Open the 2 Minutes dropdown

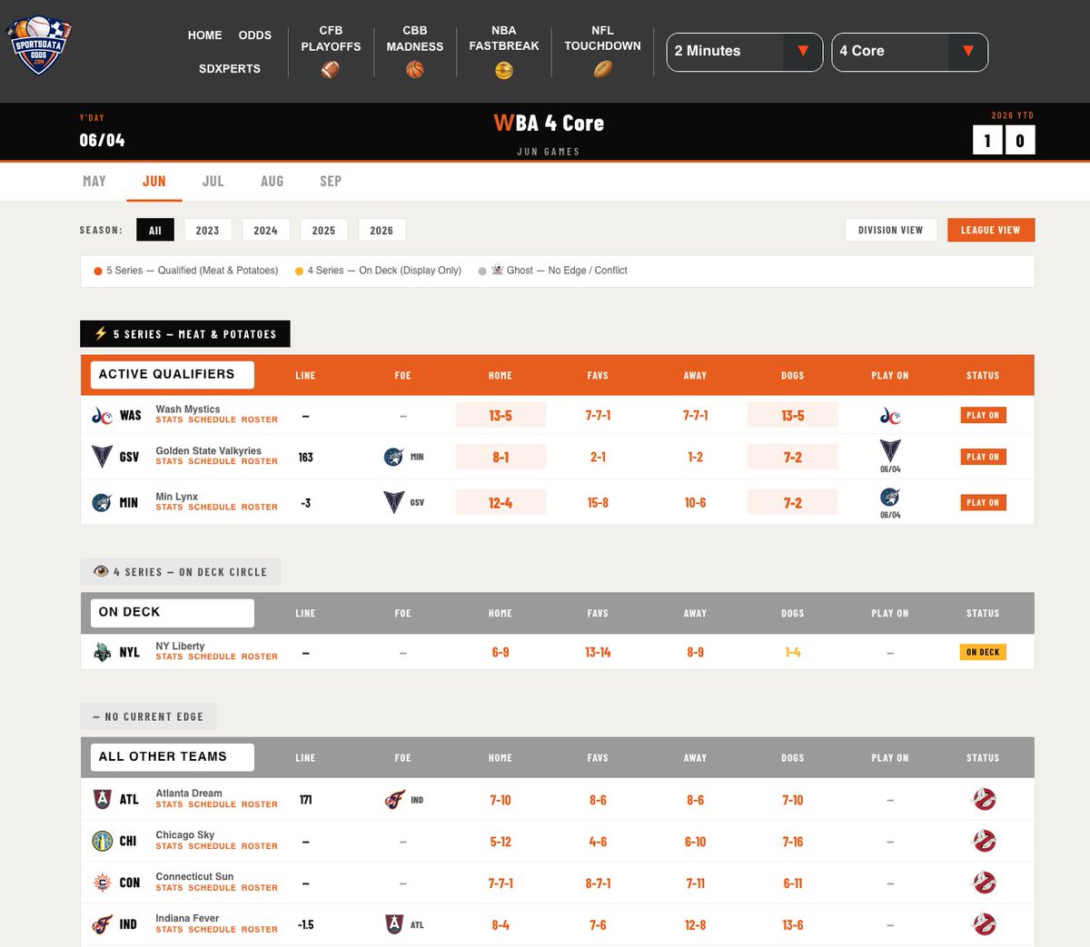click(x=745, y=52)
